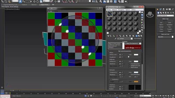Screen dimensions: 175x98
Task: Click Go Forward to Sibling icon
Action: [141, 36]
